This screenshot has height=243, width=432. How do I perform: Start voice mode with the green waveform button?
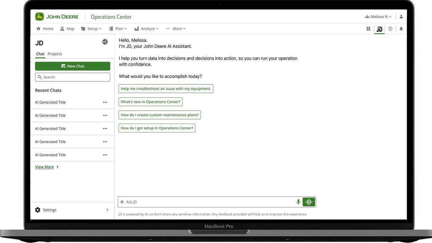point(309,202)
